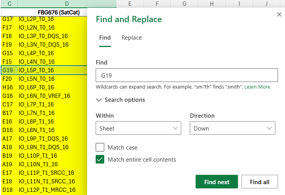The width and height of the screenshot is (285, 195).
Task: Select cell IO_L12P_T1_MRCC_16
Action: pos(52,190)
